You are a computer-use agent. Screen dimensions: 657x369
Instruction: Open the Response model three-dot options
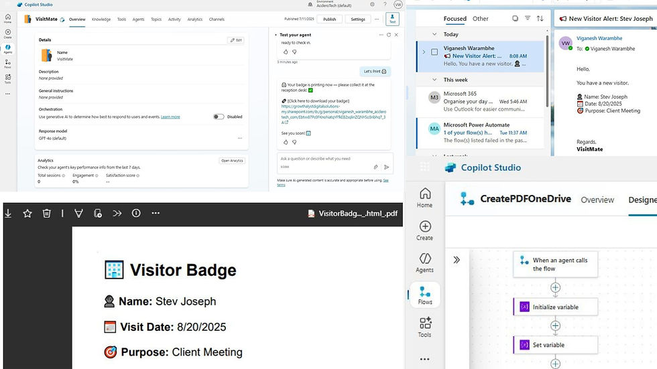[x=240, y=138]
